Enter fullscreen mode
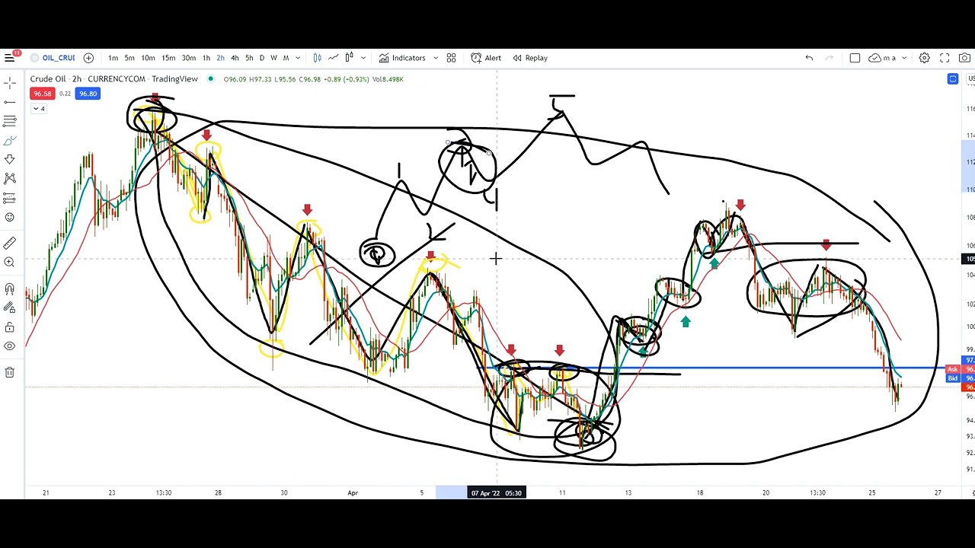The height and width of the screenshot is (548, 975). [x=945, y=58]
